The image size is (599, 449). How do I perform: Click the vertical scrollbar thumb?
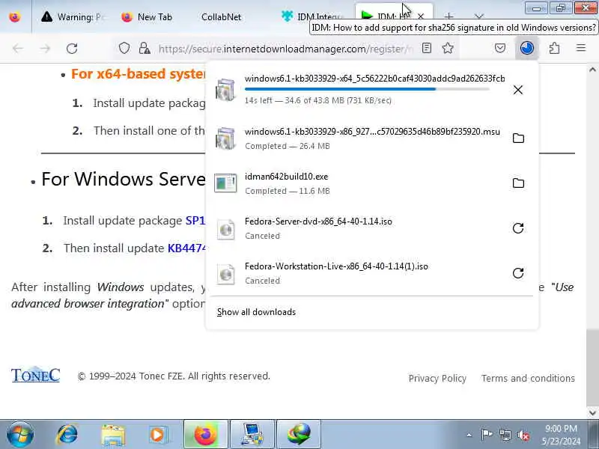click(592, 367)
